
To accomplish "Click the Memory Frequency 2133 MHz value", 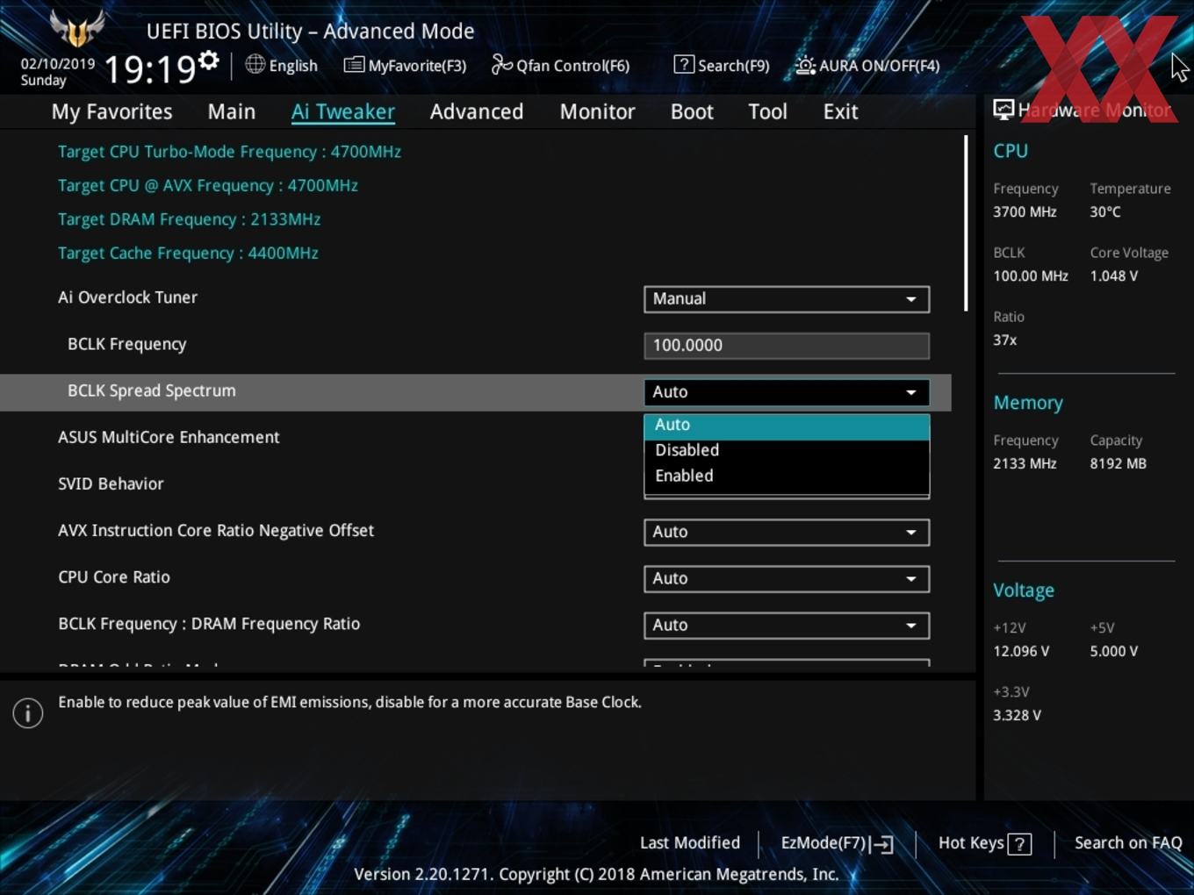I will point(1025,464).
